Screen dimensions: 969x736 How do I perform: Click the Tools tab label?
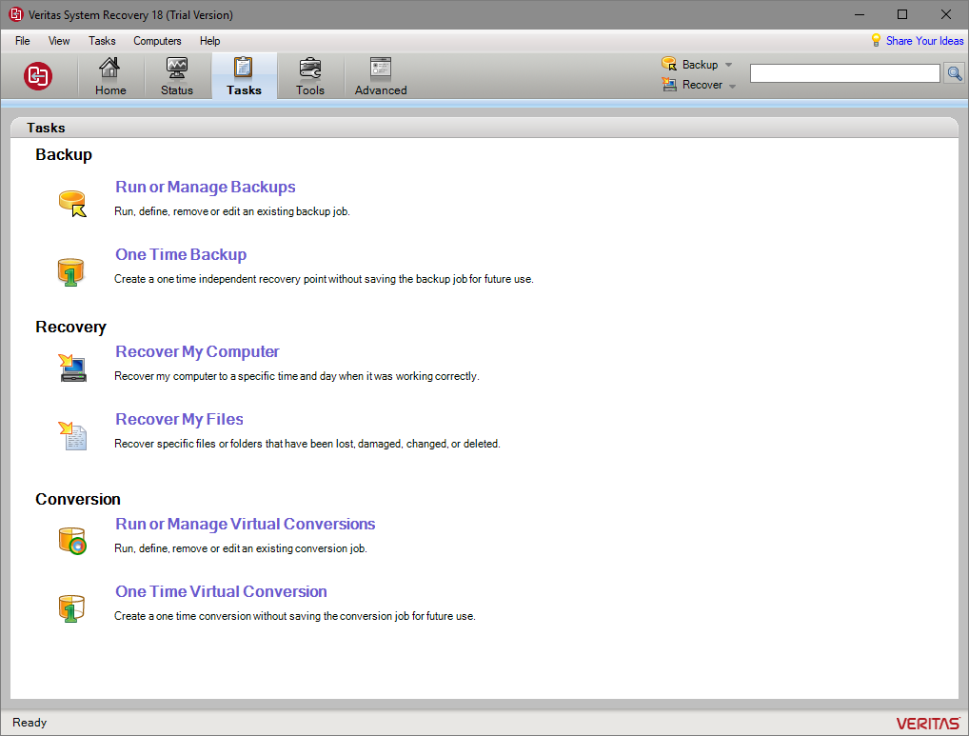309,90
